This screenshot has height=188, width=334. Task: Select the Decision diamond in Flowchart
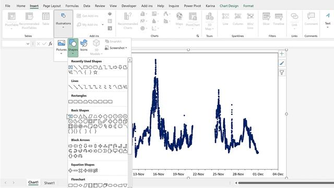(80, 185)
